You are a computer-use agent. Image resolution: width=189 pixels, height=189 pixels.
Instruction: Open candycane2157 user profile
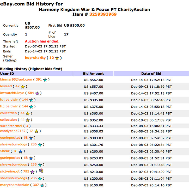(x=13, y=131)
